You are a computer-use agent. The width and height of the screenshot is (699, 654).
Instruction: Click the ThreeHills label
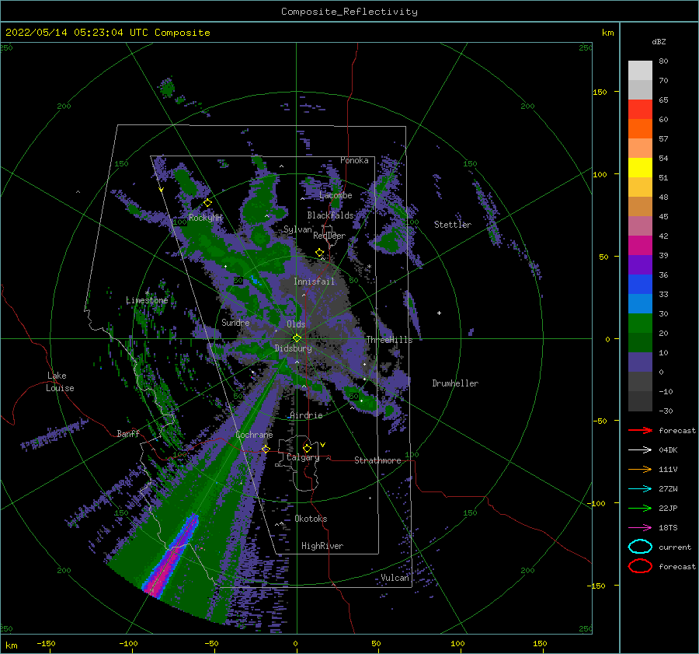coord(390,340)
